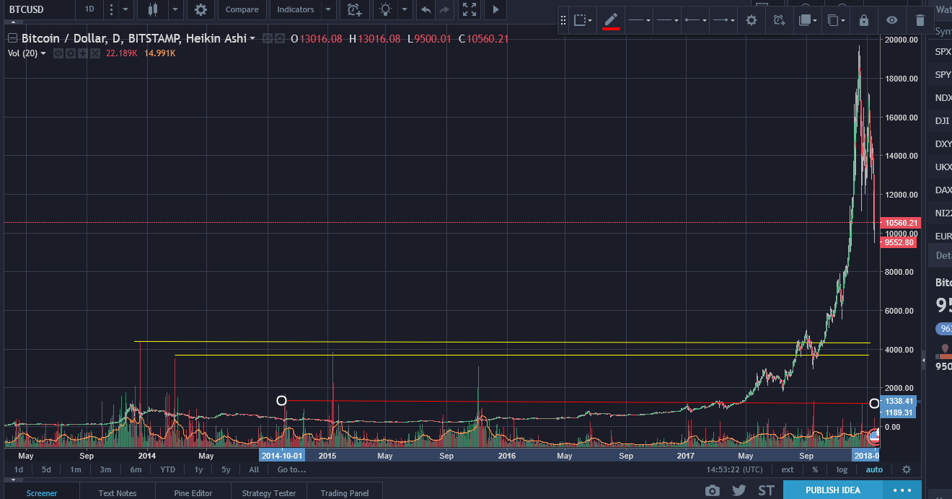Click the PUBLISH IDEA button
Screen dimensions: 952x499
(x=833, y=490)
